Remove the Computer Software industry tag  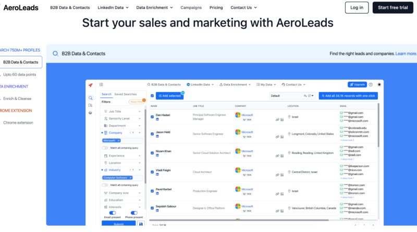coord(130,178)
